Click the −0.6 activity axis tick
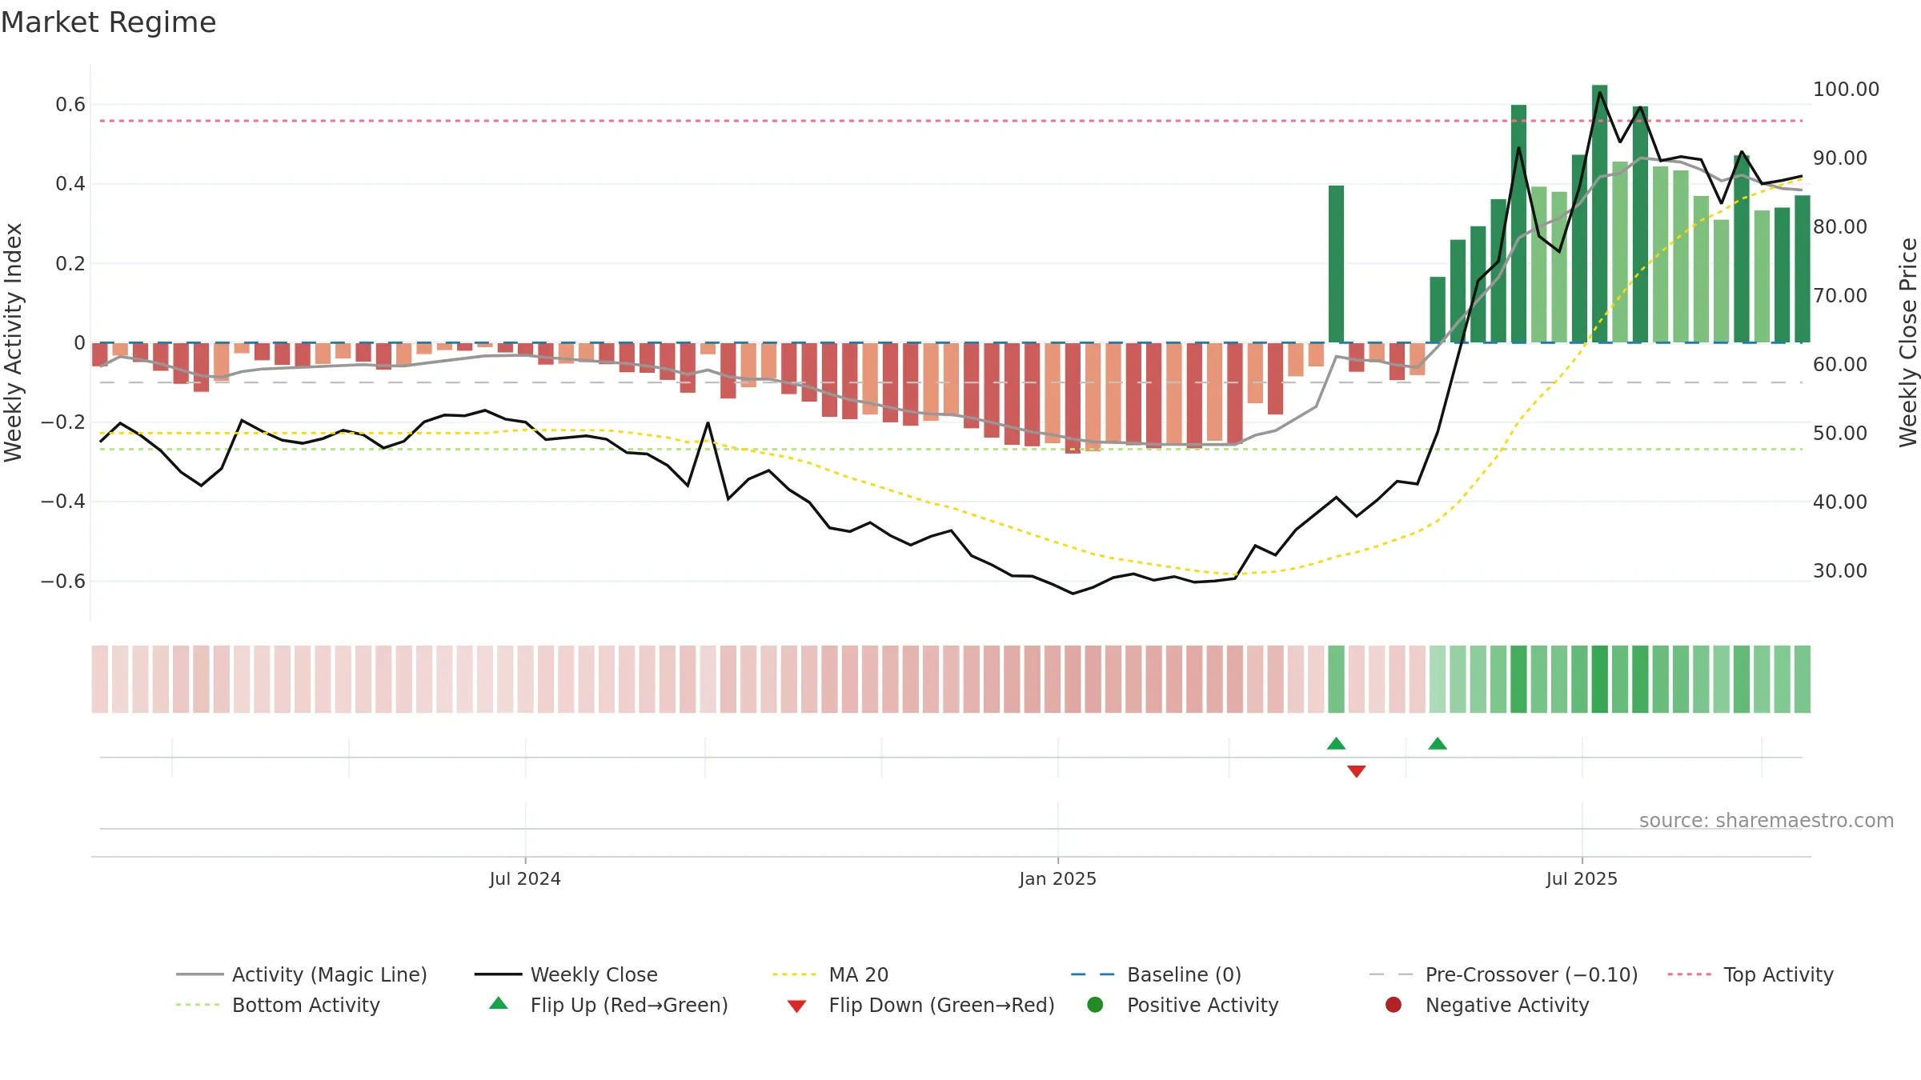Screen dimensions: 1921x1080 pos(62,582)
